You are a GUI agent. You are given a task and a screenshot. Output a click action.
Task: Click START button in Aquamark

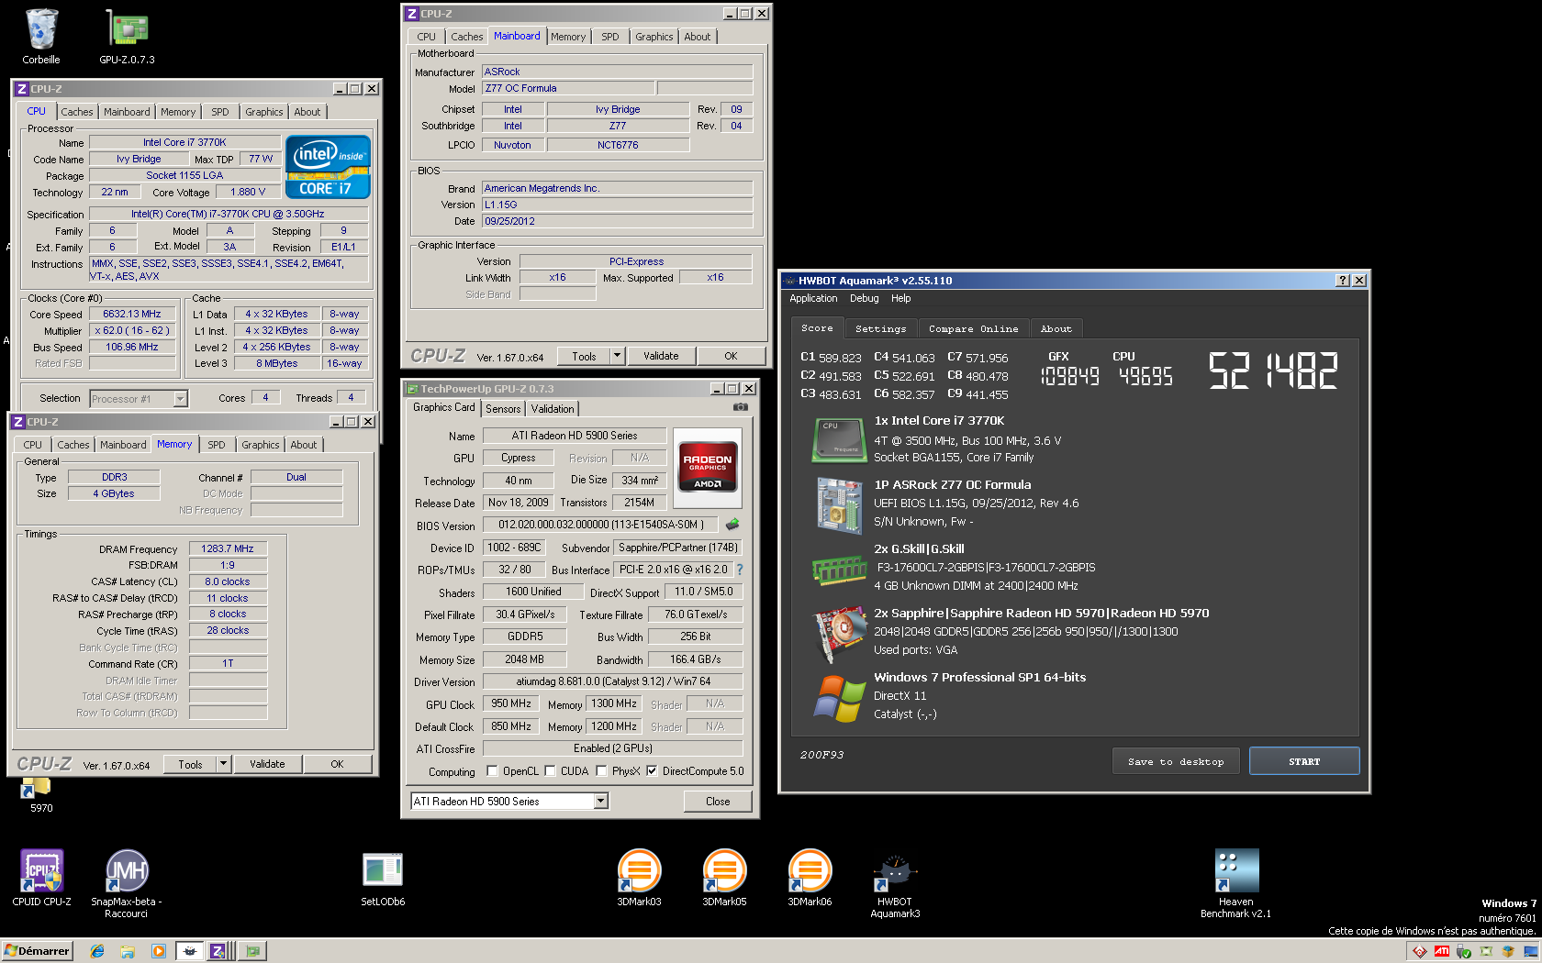click(x=1304, y=761)
